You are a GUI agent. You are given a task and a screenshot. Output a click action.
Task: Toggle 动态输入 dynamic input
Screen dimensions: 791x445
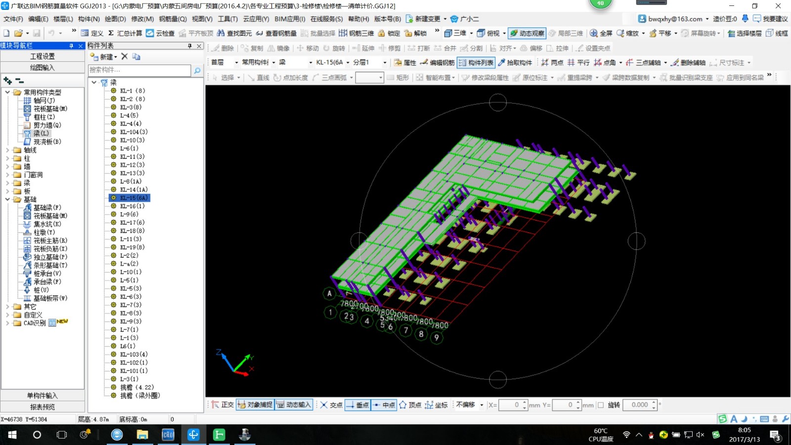[x=294, y=404]
